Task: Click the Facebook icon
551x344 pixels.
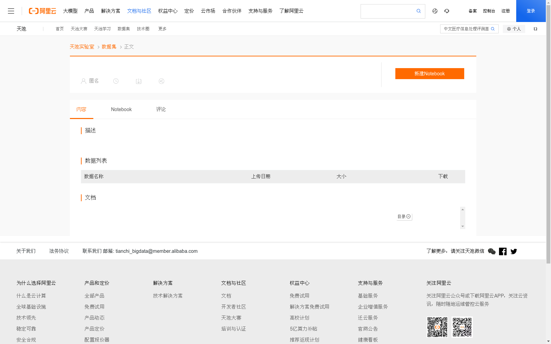Action: click(503, 251)
